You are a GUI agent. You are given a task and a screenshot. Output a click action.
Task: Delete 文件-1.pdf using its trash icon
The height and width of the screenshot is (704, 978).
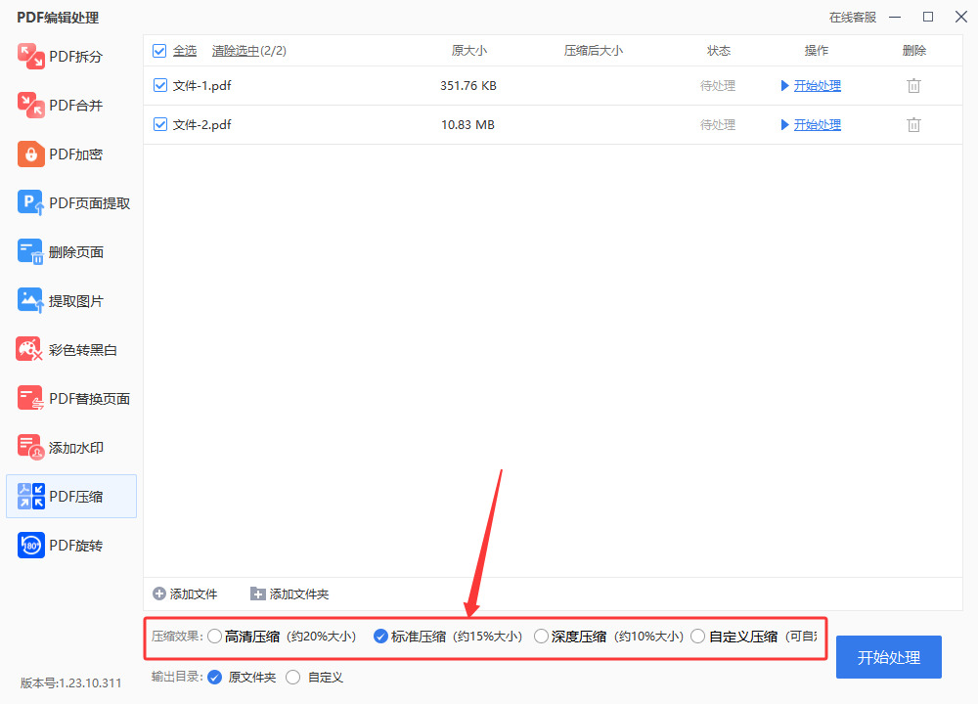tap(913, 85)
